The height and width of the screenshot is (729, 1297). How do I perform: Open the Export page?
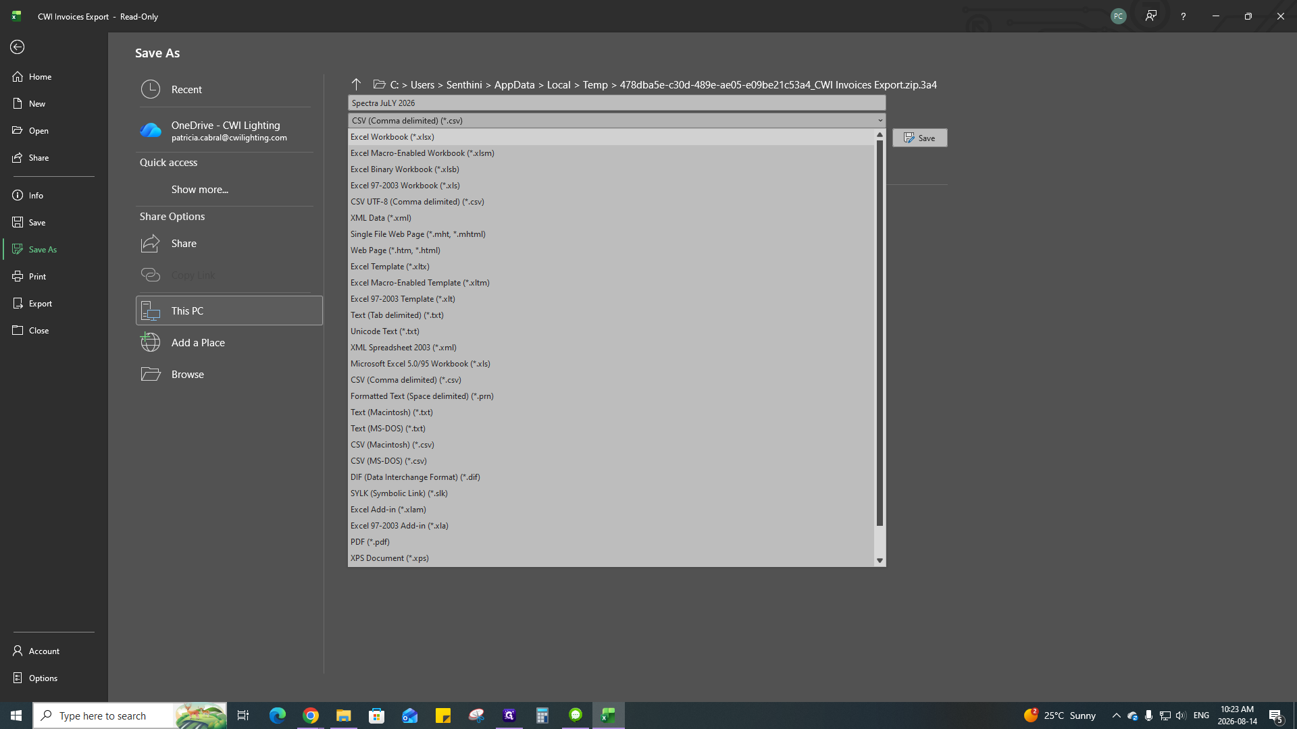(x=54, y=304)
